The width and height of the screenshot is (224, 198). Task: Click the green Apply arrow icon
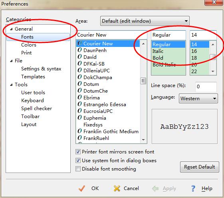(155, 188)
